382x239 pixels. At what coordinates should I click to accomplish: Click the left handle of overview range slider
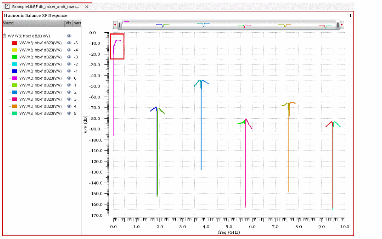(x=120, y=25)
